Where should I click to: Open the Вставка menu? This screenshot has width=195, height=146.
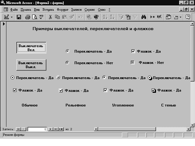tap(48, 9)
